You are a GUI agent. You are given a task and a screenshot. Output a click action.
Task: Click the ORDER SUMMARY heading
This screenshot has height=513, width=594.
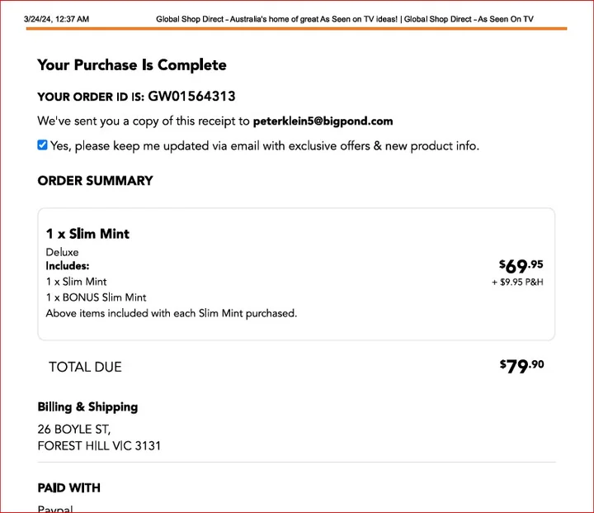(x=95, y=181)
